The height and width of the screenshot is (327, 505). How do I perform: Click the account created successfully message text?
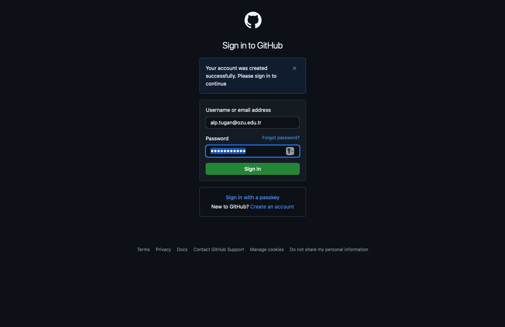click(241, 76)
